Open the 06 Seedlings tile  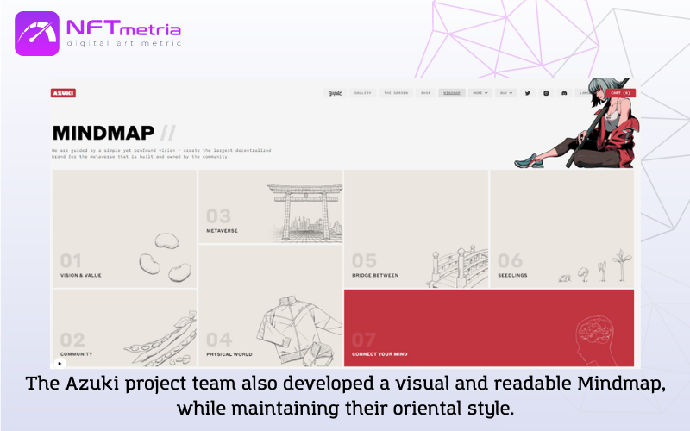coord(562,229)
